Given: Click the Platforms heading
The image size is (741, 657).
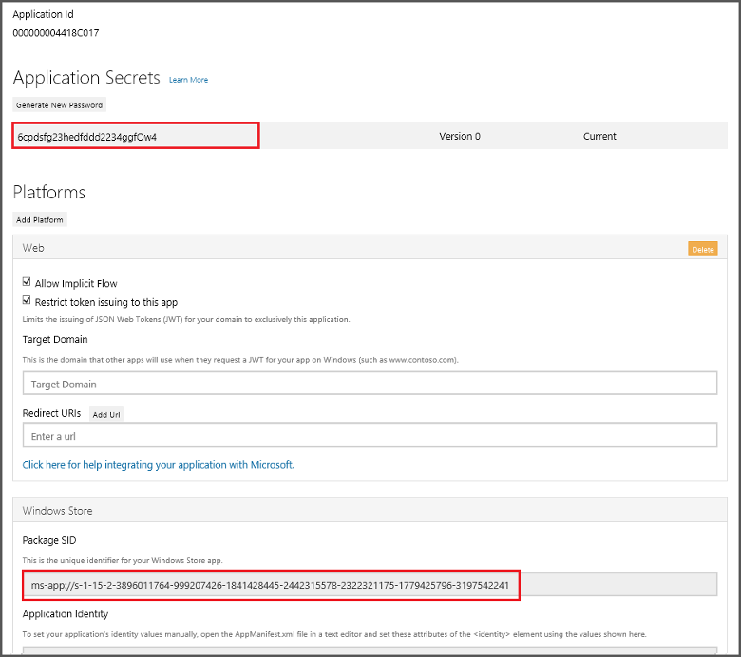Looking at the screenshot, I should pyautogui.click(x=49, y=193).
